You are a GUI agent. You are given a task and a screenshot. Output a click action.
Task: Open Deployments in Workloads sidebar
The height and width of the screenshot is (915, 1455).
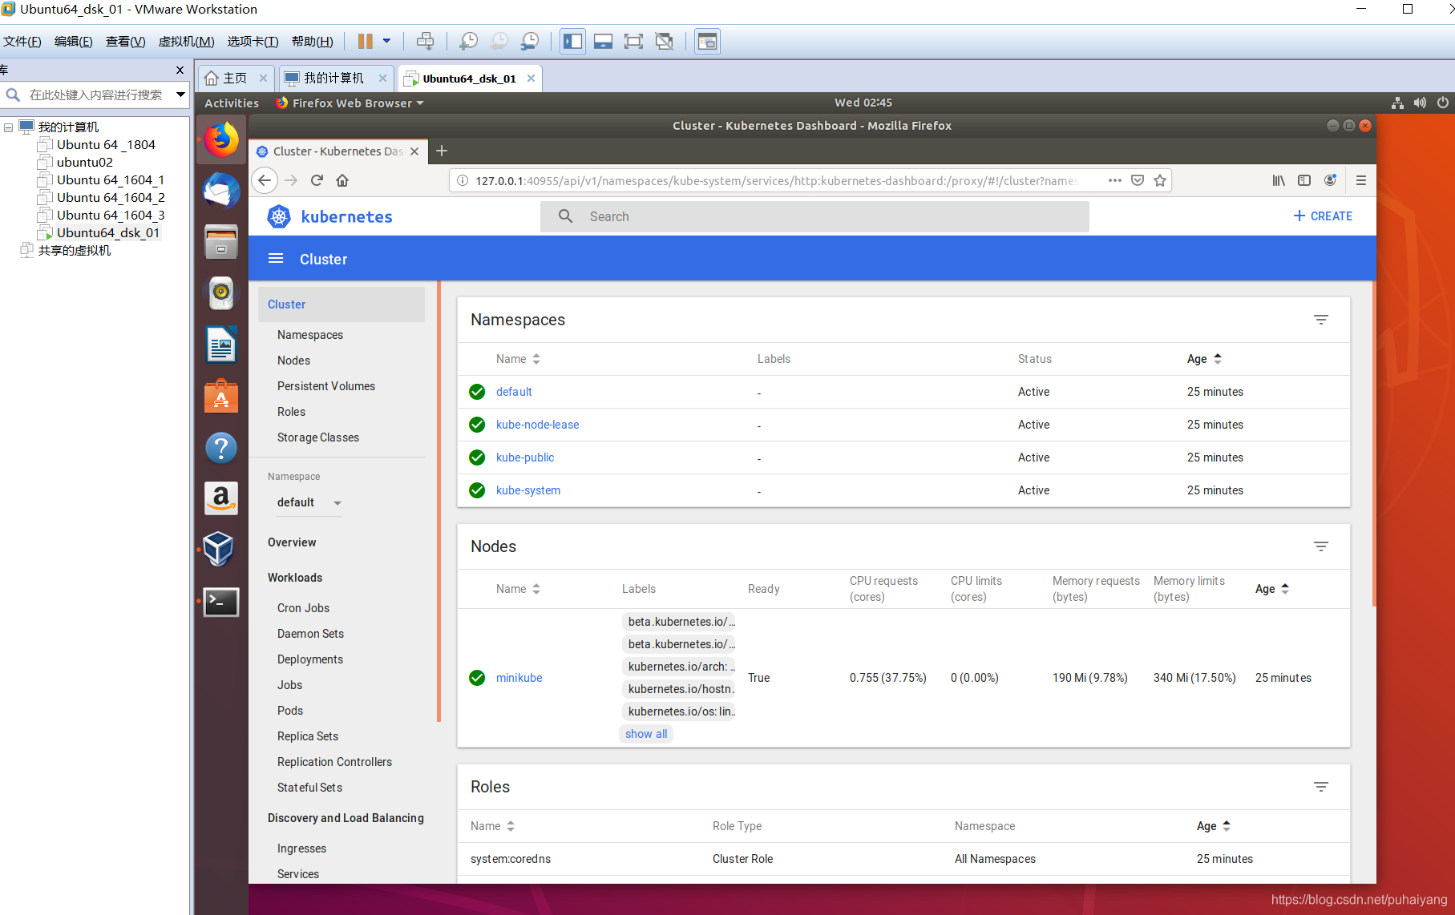coord(310,659)
